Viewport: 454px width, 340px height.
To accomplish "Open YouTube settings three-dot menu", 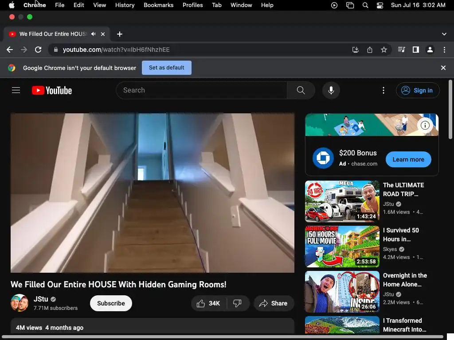I will pyautogui.click(x=384, y=90).
